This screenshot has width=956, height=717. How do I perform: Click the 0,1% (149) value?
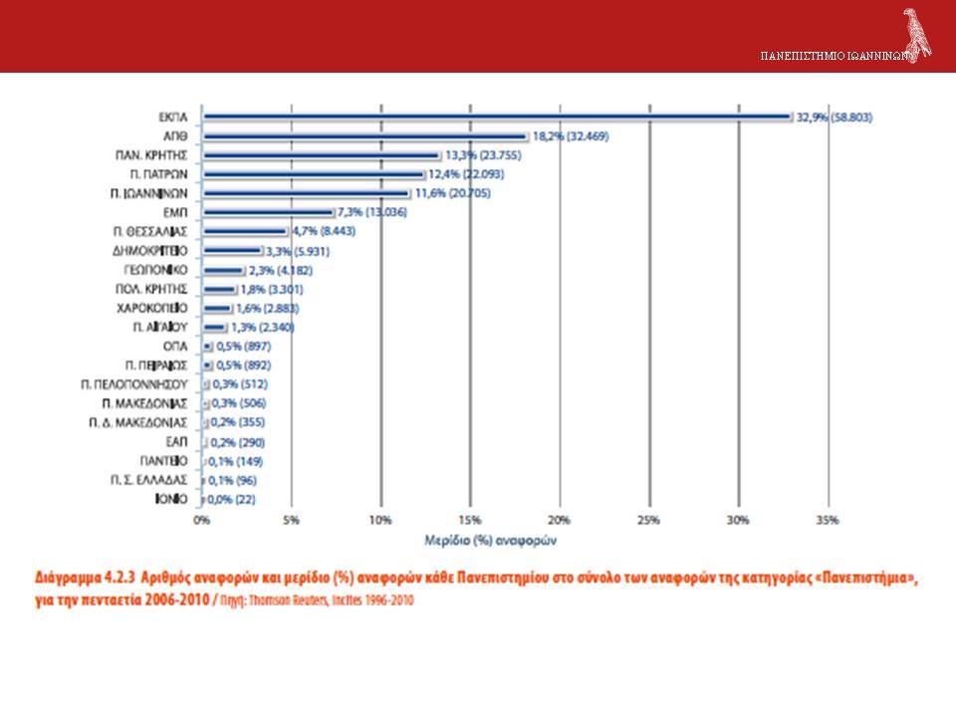click(x=236, y=461)
